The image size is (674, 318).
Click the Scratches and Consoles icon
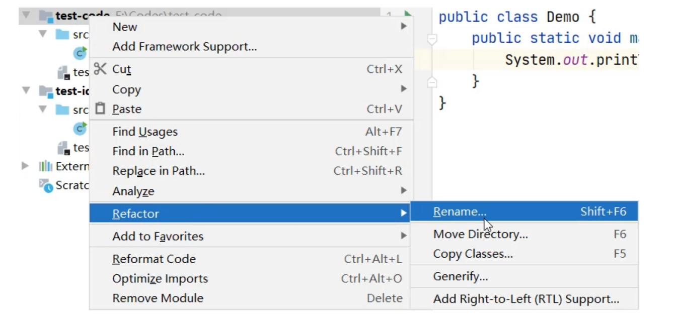point(46,185)
